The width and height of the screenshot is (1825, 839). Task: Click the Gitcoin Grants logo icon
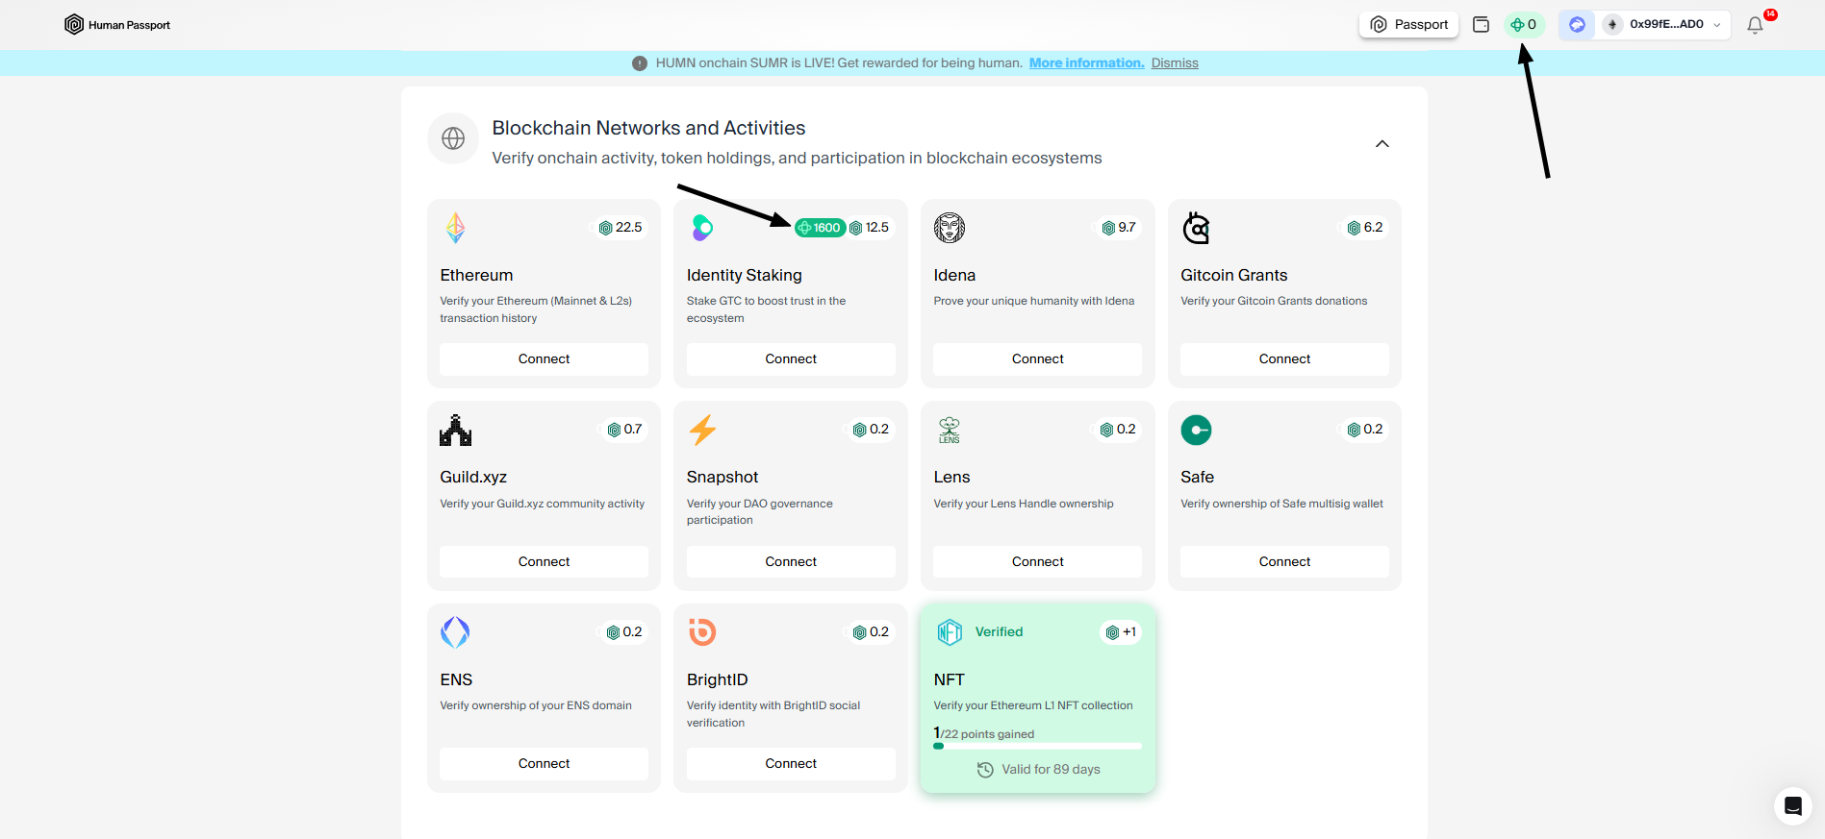pos(1196,228)
